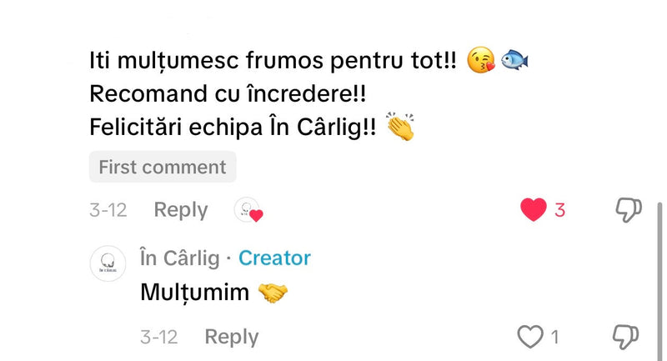Screen dimensions: 667x361
Task: Click the 3-12 date under creator's reply
Action: tap(158, 337)
